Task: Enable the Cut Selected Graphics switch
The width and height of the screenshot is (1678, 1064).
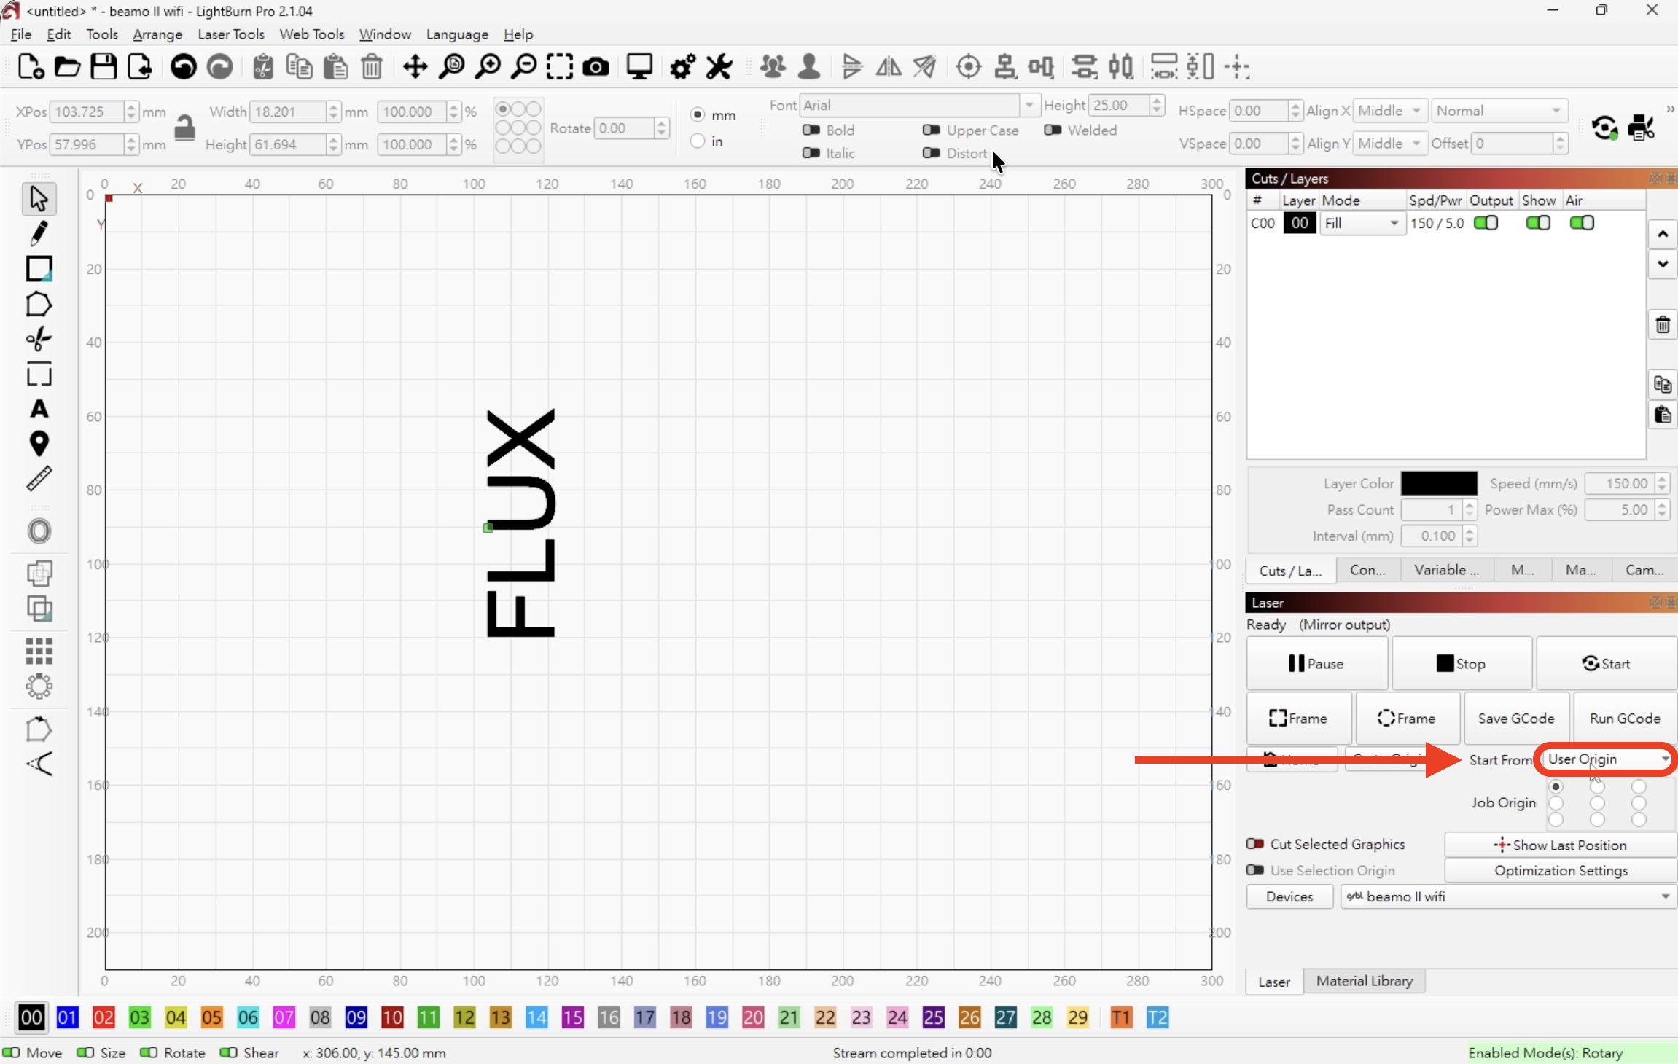Action: (x=1255, y=844)
